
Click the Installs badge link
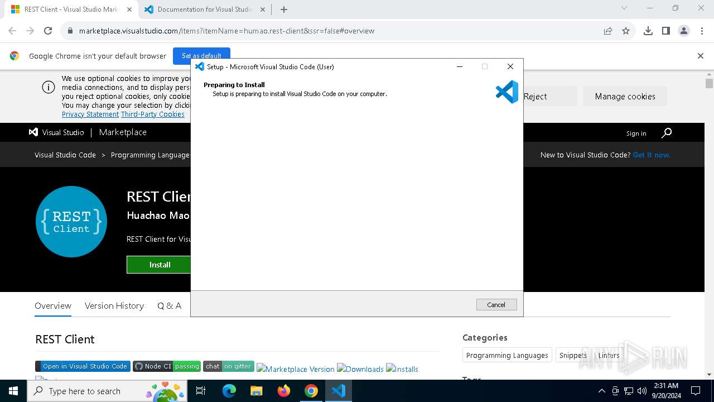[402, 369]
